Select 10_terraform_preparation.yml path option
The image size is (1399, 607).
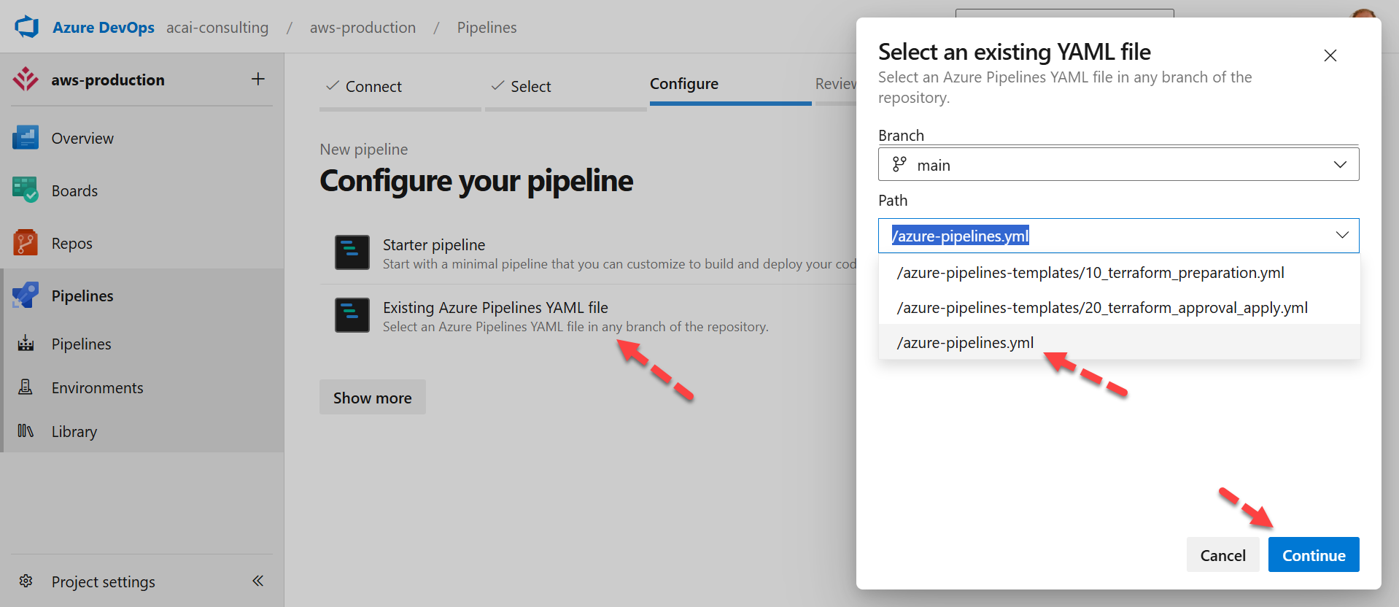click(1119, 273)
